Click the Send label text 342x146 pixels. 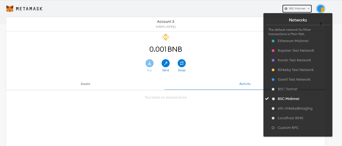click(x=166, y=70)
